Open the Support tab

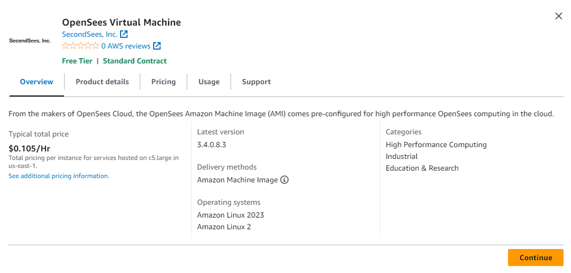256,82
